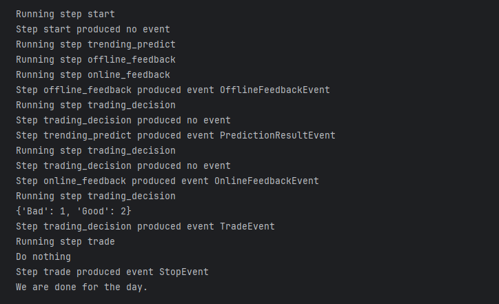Click the 'Bad': 1 dictionary entry

(45, 211)
